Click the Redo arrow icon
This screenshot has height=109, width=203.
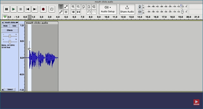tap(94, 12)
